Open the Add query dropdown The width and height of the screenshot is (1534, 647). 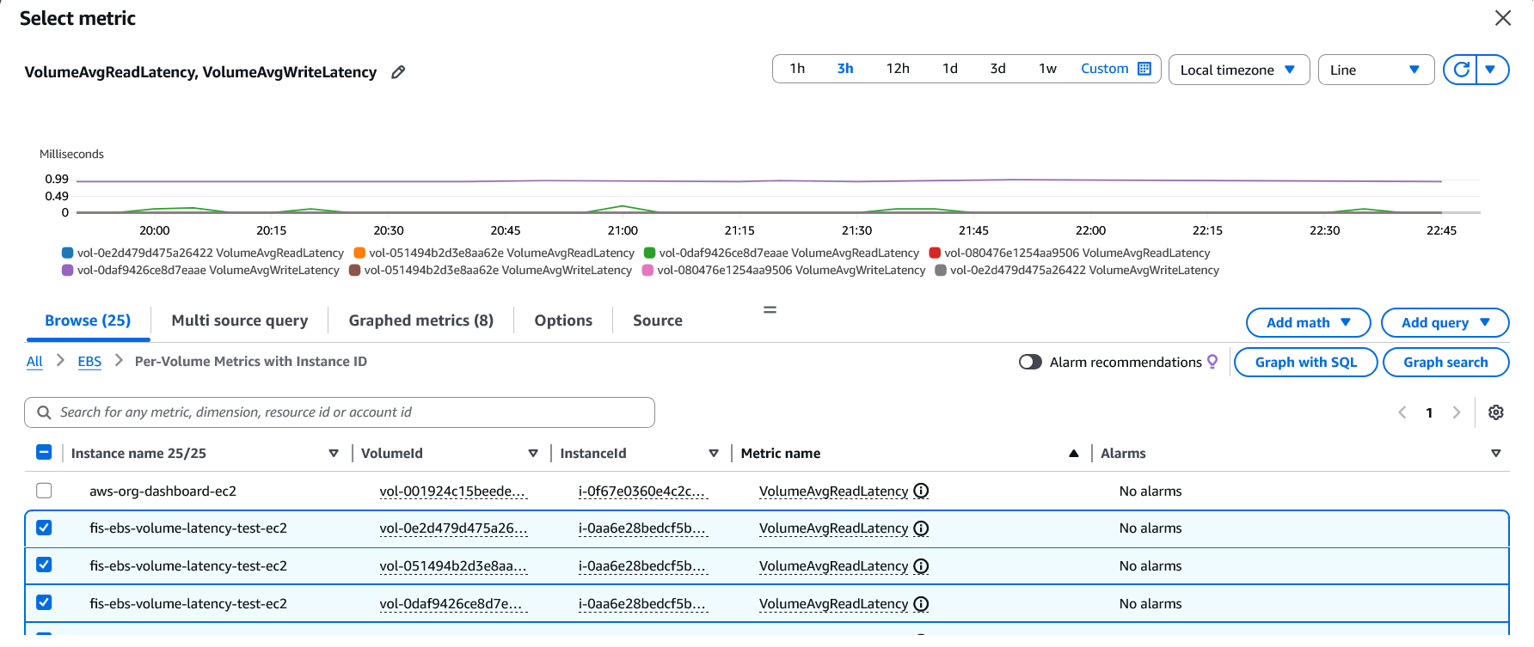(x=1445, y=322)
